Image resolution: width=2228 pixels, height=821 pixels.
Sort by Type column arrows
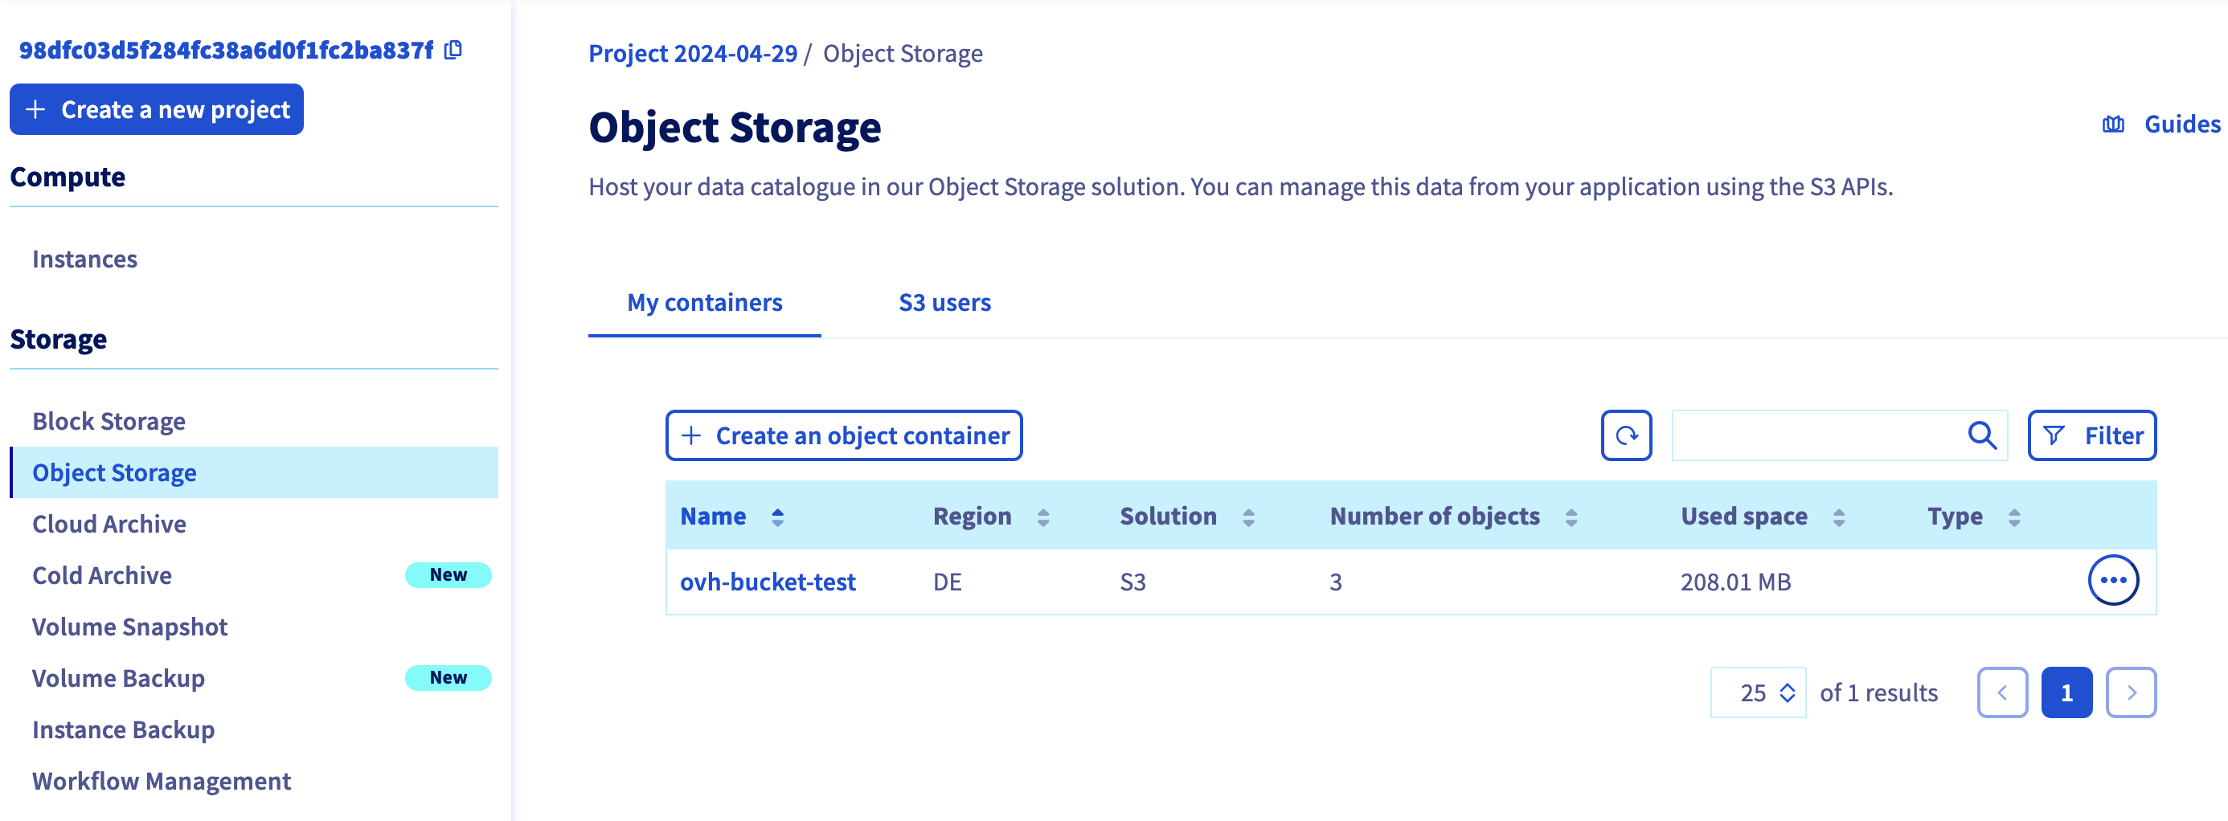click(2014, 517)
